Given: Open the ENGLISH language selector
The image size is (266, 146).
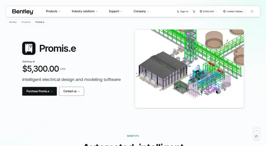Looking at the screenshot, I should click(208, 11).
